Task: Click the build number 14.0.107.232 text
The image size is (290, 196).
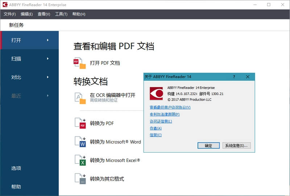Action: click(186, 94)
